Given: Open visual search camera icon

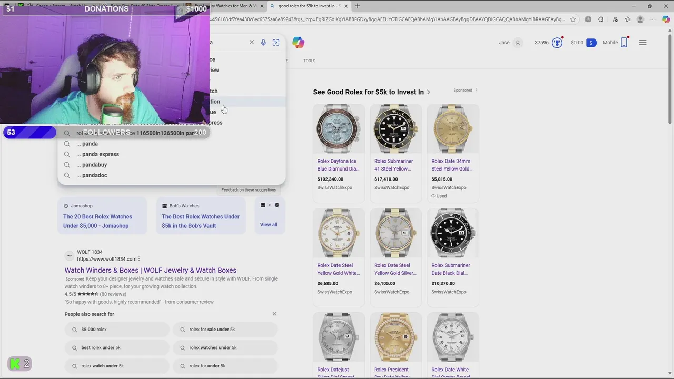Looking at the screenshot, I should pos(276,42).
